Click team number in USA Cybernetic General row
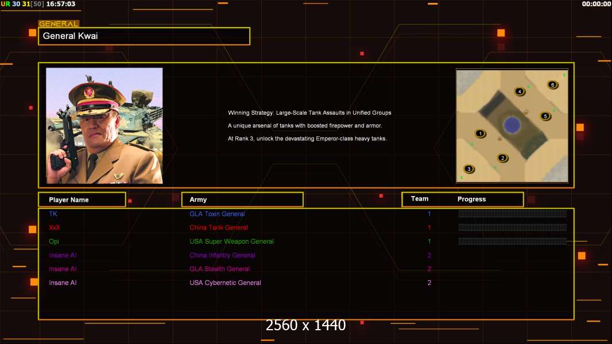The height and width of the screenshot is (344, 612). [429, 283]
